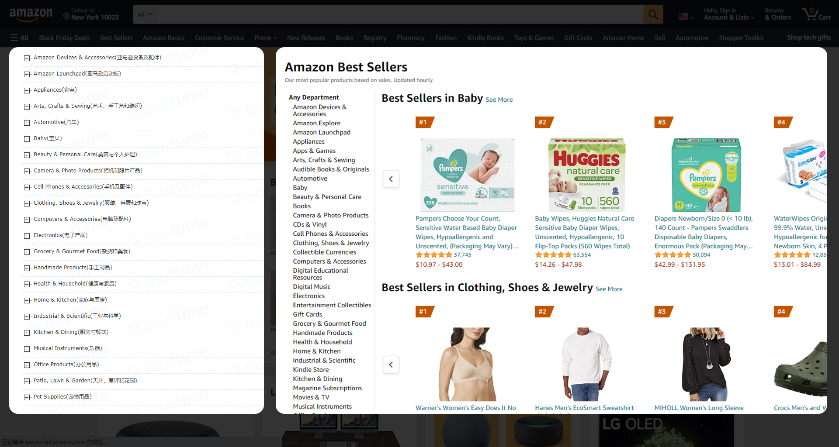
Task: Select Audible Books & Originals department
Action: tap(331, 169)
